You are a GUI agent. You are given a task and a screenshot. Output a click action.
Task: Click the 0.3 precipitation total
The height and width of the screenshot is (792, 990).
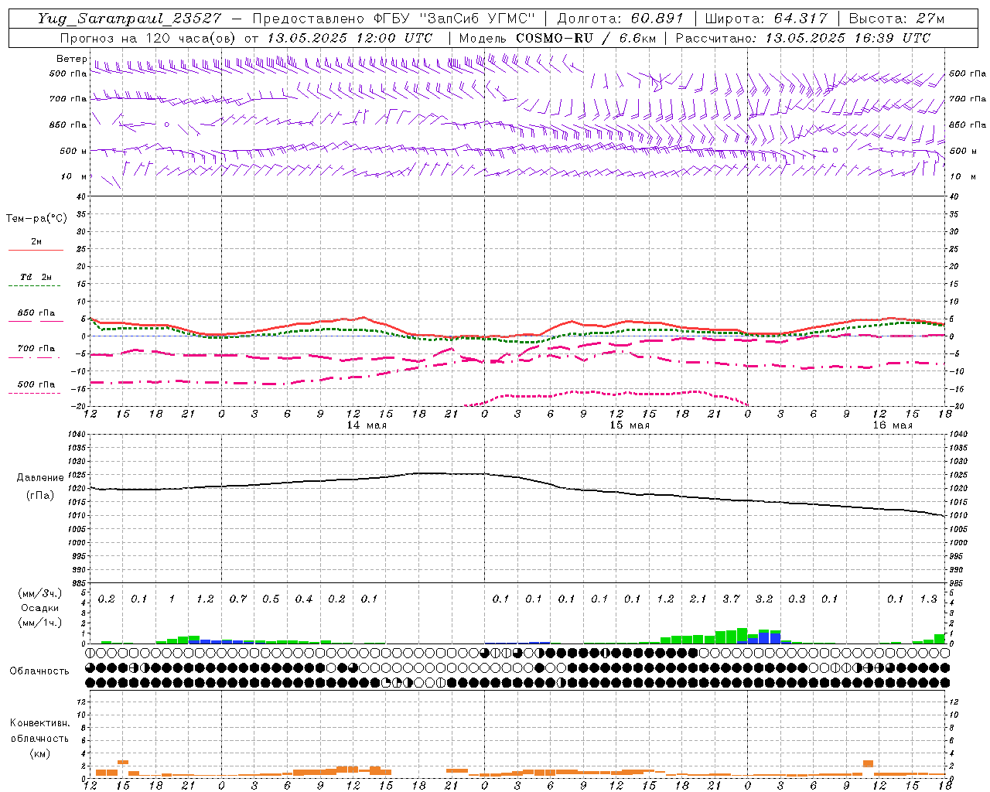click(797, 599)
